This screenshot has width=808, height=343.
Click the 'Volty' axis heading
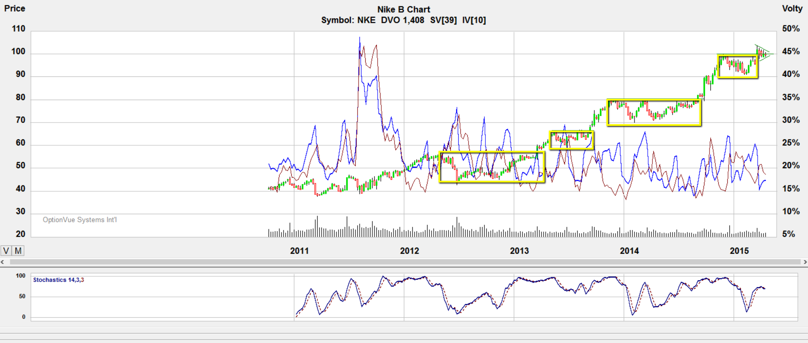[792, 8]
